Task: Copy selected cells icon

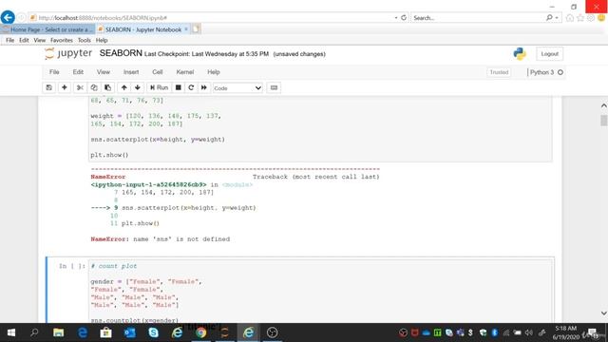Action: coord(94,87)
